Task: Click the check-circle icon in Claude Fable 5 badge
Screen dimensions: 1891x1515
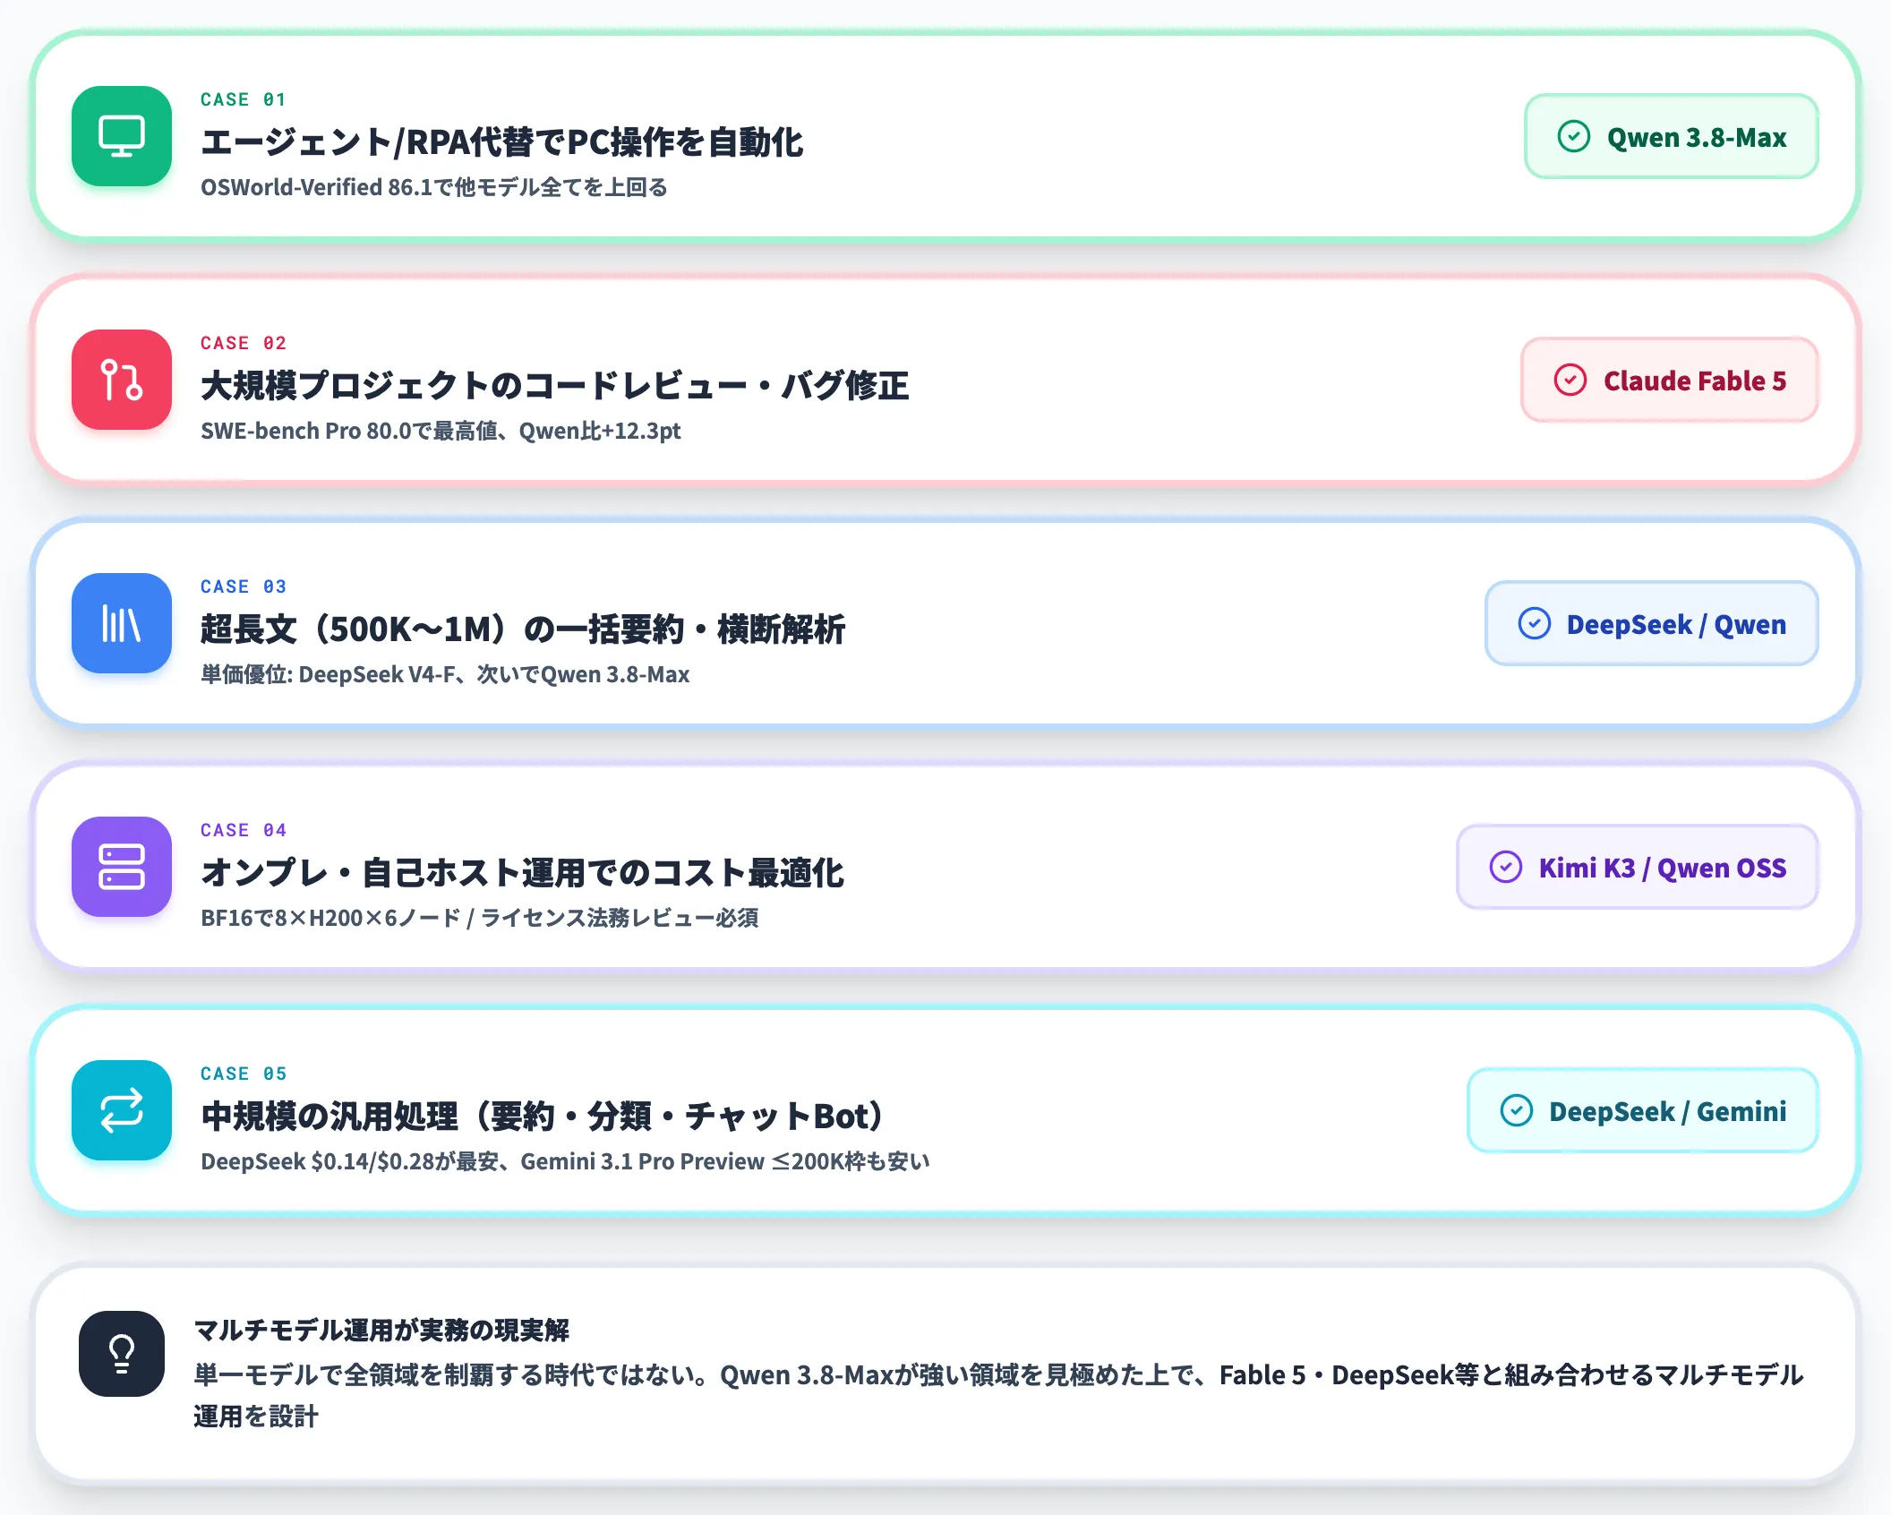Action: tap(1570, 381)
